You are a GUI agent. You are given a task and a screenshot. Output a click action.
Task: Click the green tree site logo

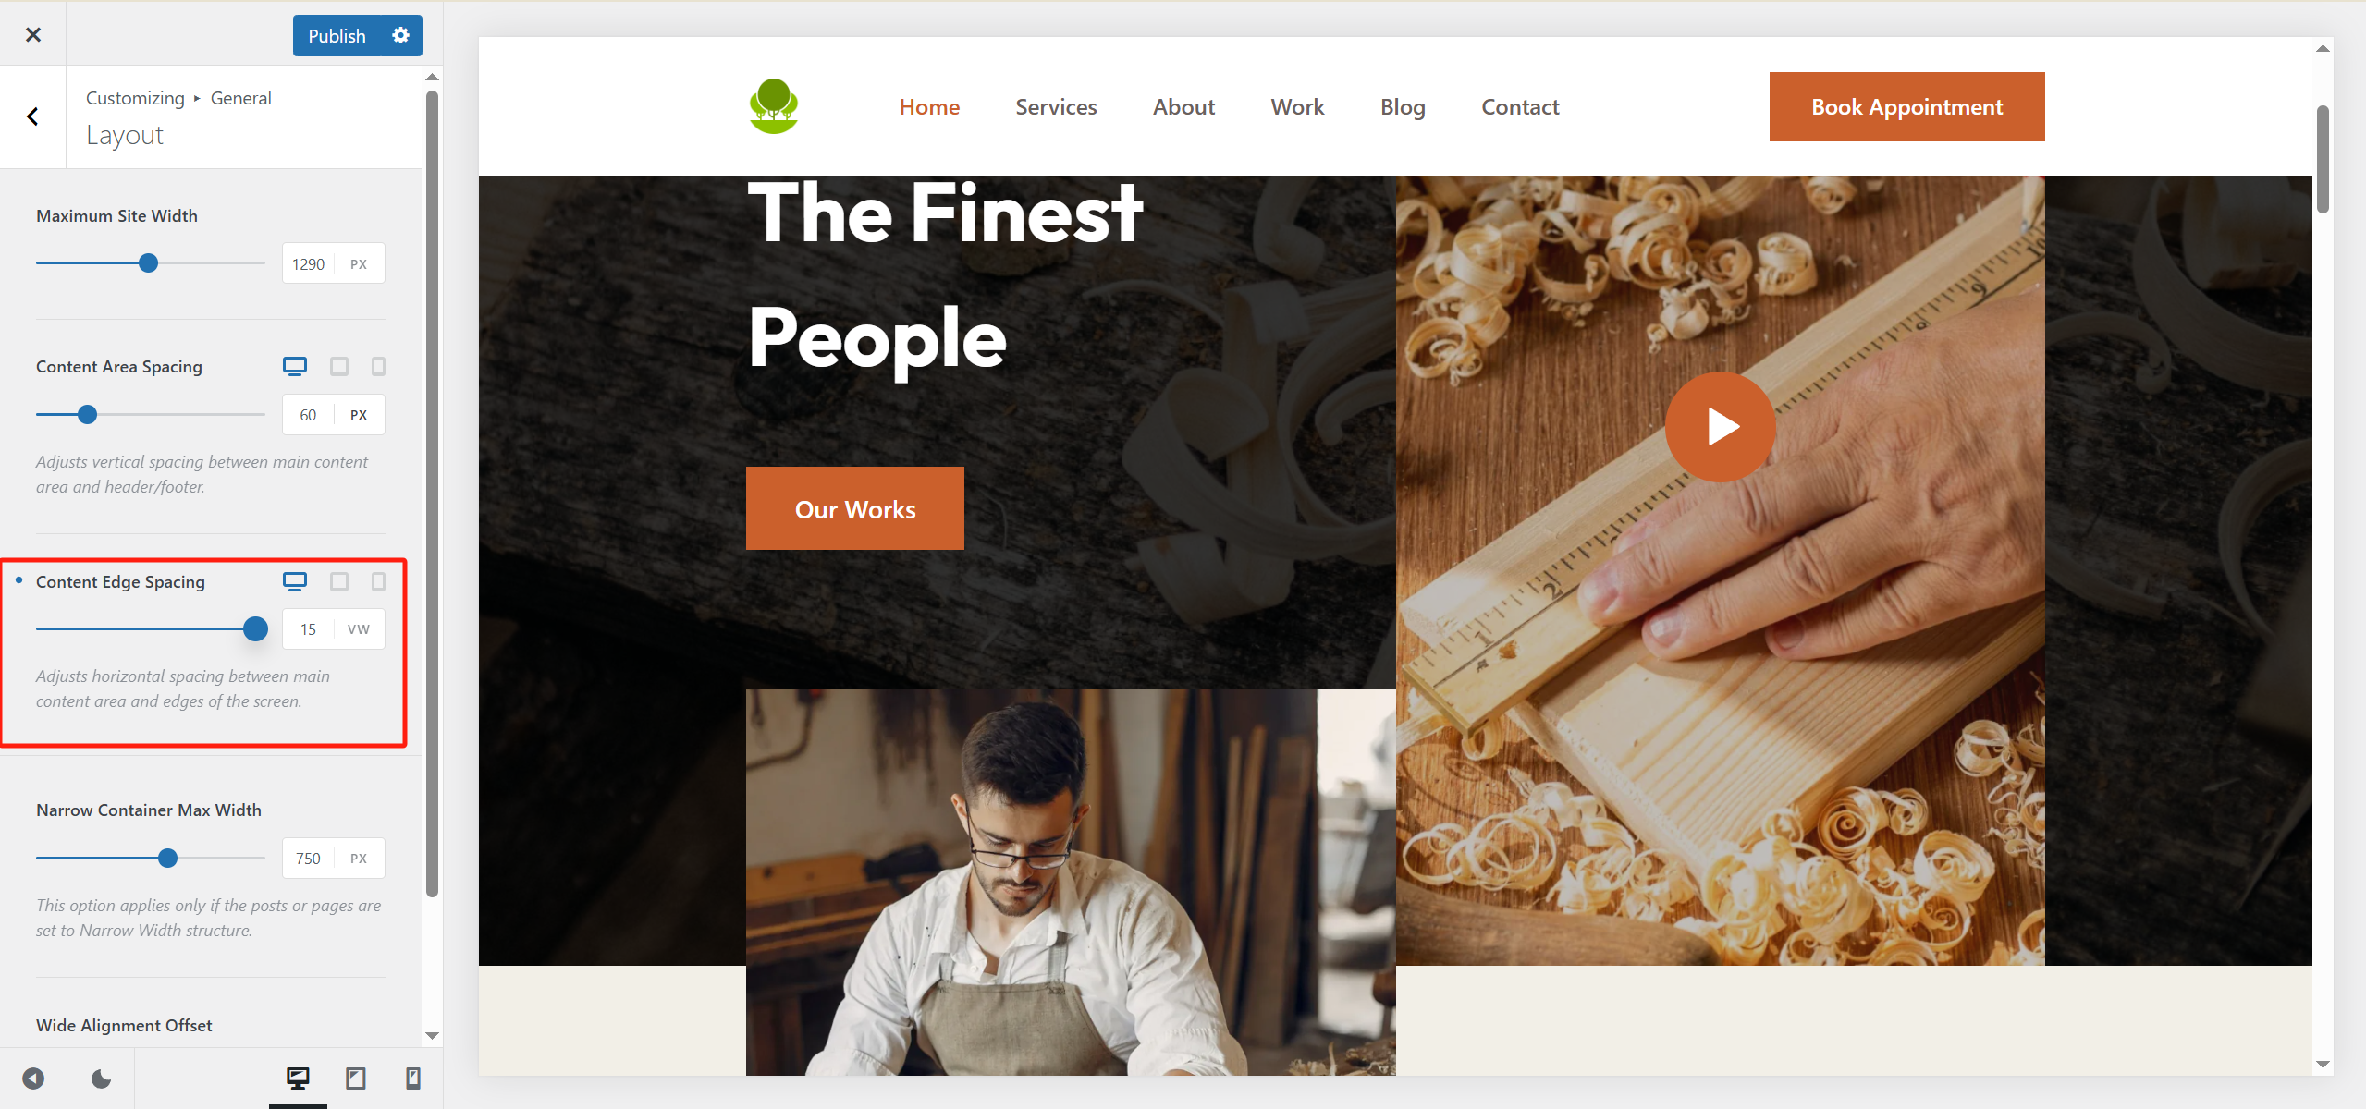tap(774, 106)
